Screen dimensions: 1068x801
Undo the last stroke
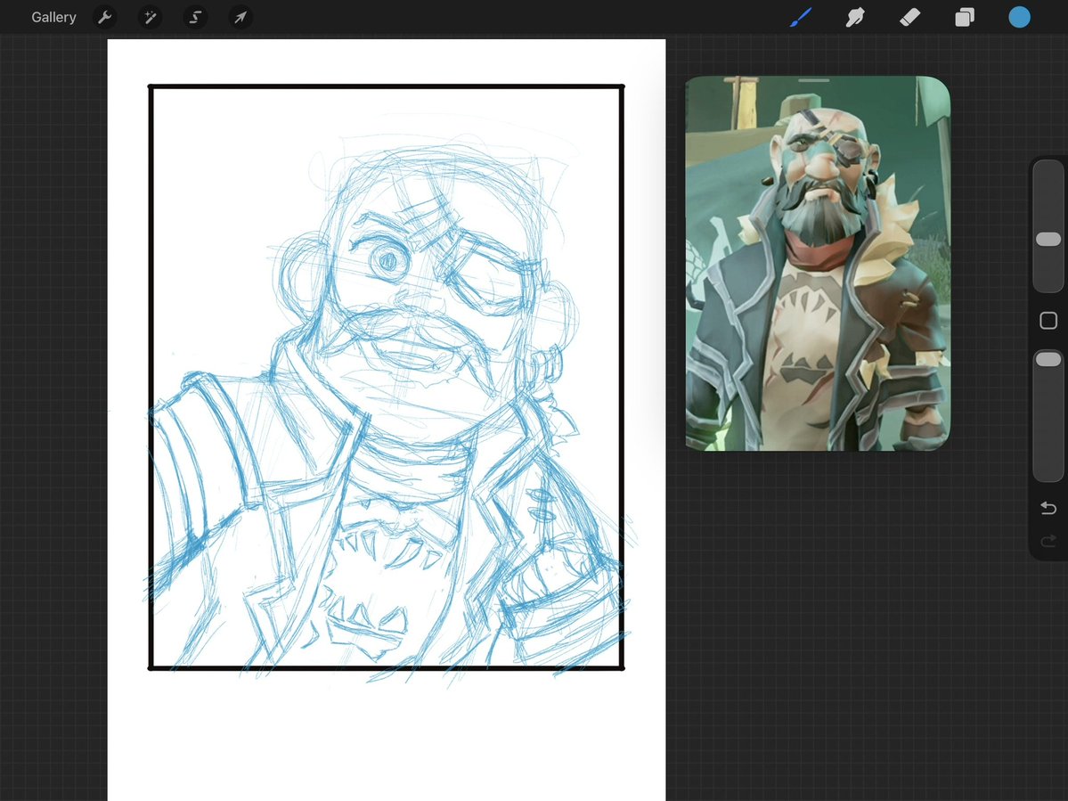click(x=1048, y=508)
